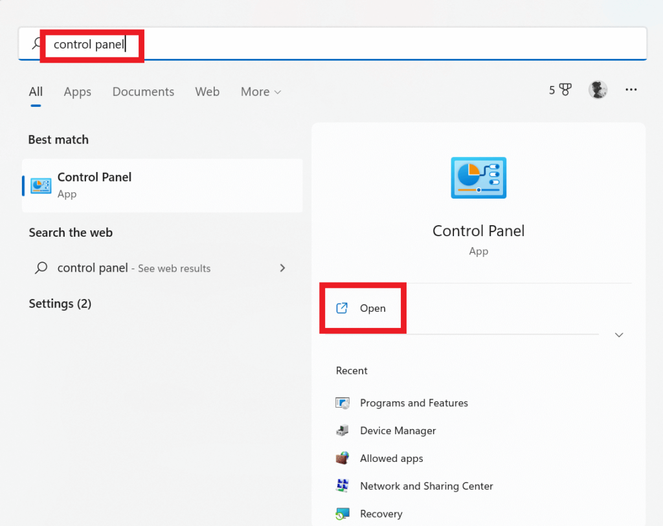This screenshot has width=663, height=526.
Task: Click the user profile avatar
Action: (x=598, y=89)
